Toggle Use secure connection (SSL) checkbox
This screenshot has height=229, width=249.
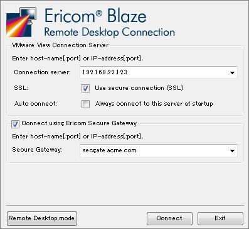[x=85, y=88]
